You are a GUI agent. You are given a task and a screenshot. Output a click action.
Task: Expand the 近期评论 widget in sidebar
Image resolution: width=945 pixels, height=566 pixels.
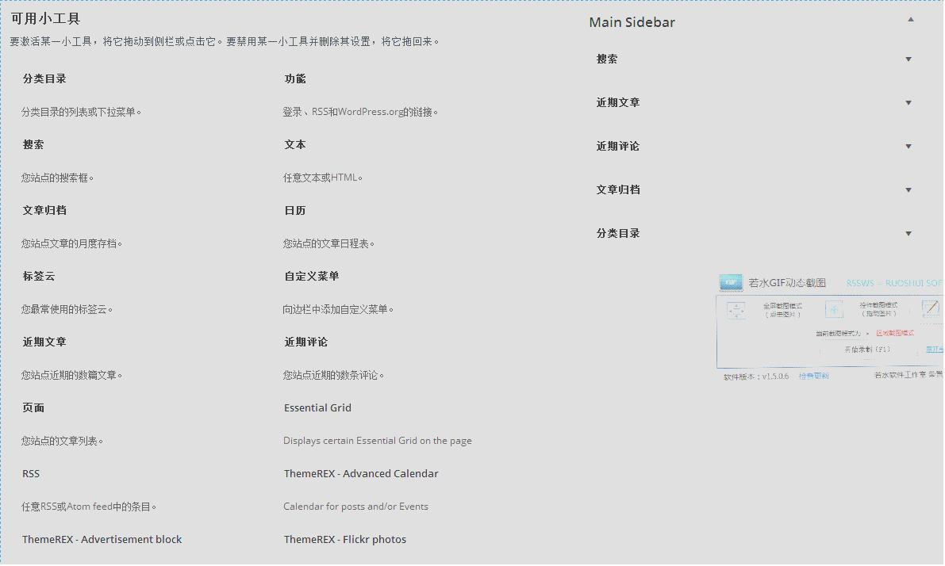(x=908, y=146)
